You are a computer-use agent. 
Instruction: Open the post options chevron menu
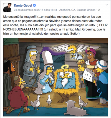[x=107, y=5]
